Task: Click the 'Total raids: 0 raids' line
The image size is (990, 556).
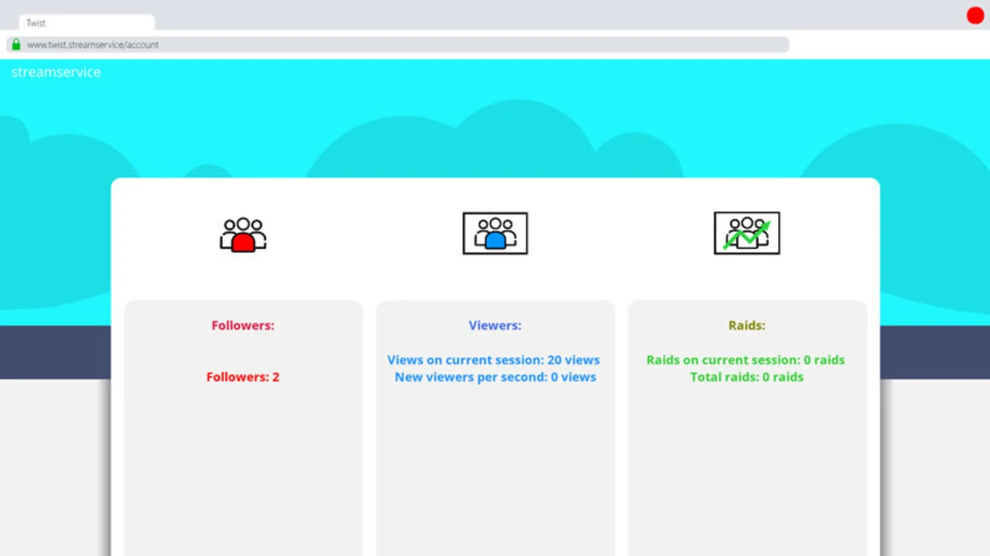Action: pos(747,377)
